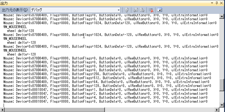Click the line containing ButtonData=120

pyautogui.click(x=110, y=23)
